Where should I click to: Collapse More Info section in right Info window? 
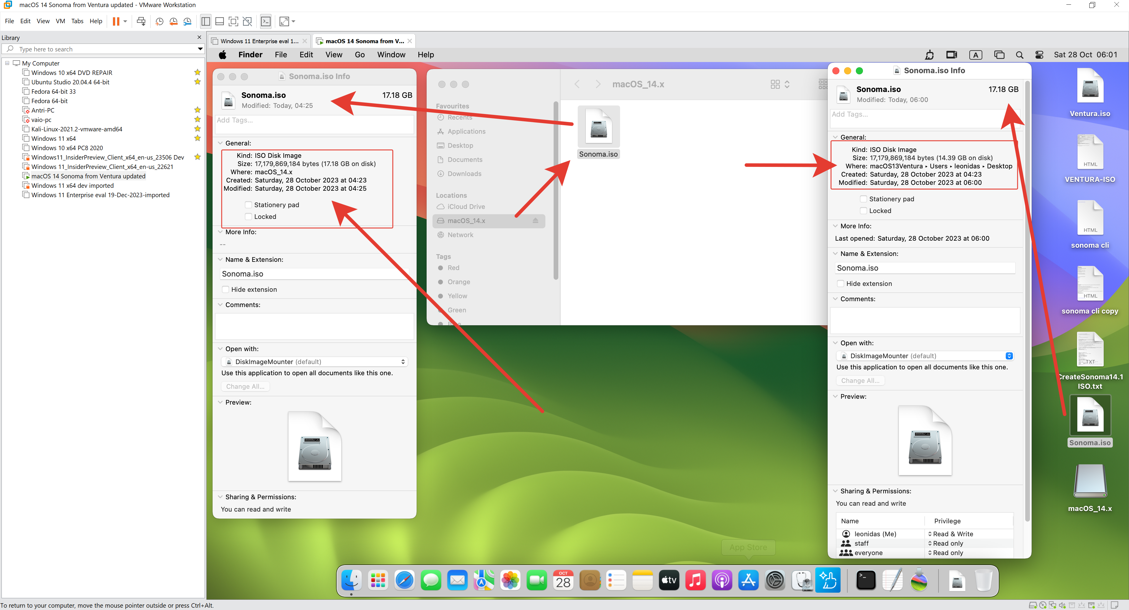(835, 226)
